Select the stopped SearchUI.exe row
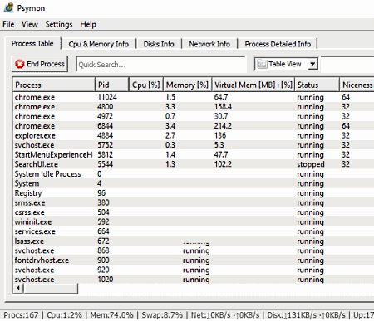The image size is (374, 321). point(193,164)
